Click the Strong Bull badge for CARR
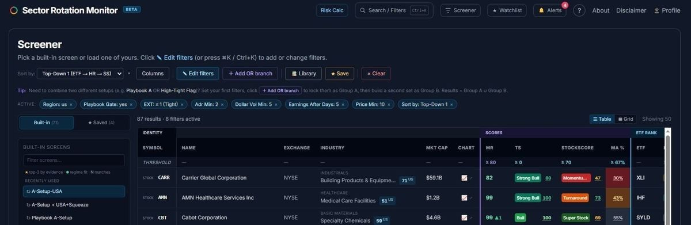Screen dimensions: 691x225 click(527, 178)
